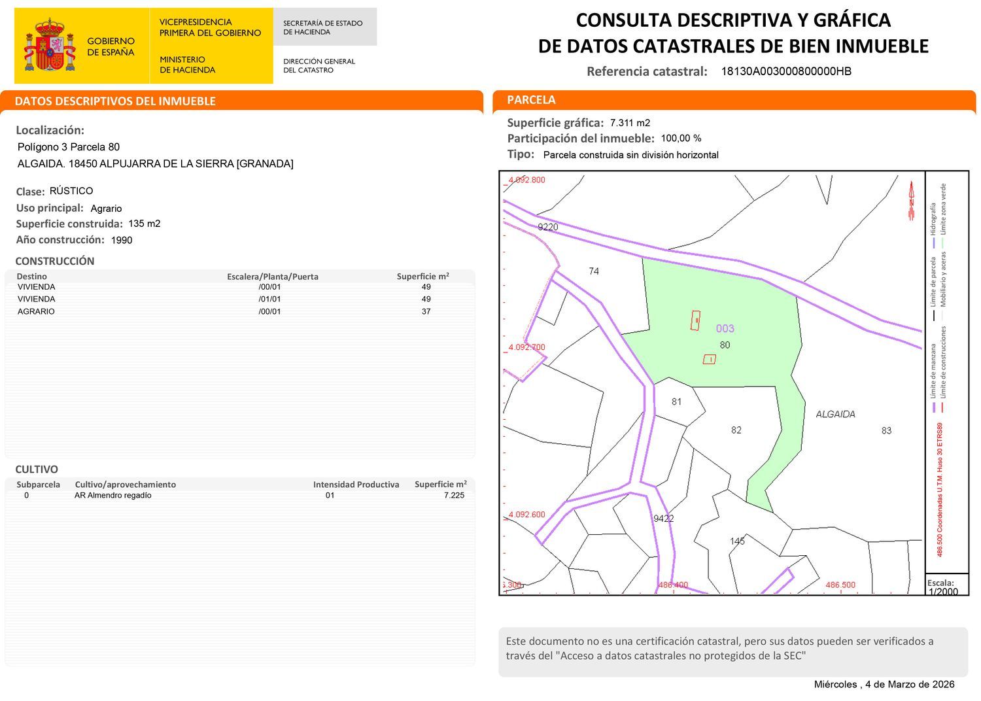
Task: Click the red north arrow on the map
Action: 911,202
